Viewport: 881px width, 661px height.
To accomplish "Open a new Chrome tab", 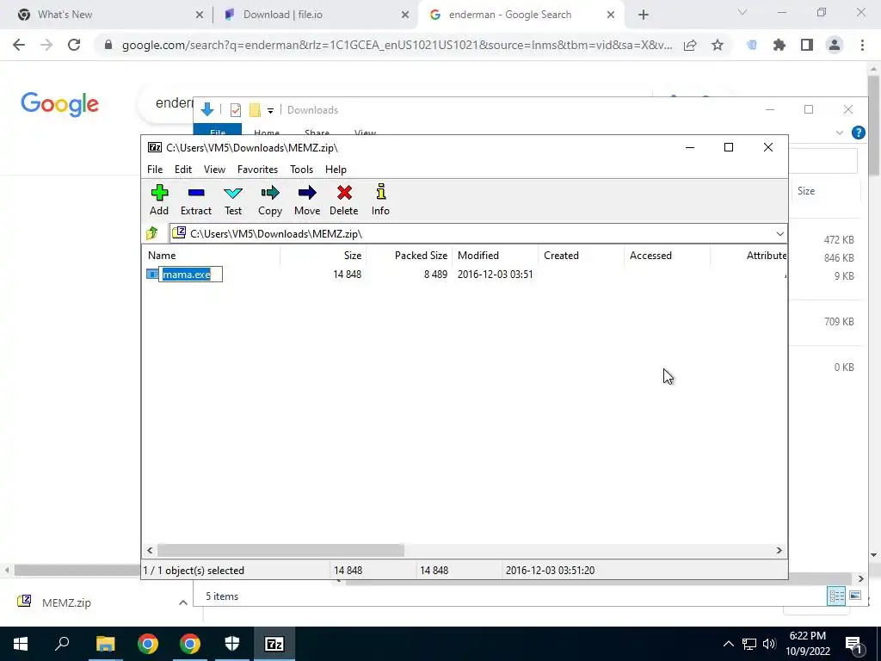I will [644, 15].
